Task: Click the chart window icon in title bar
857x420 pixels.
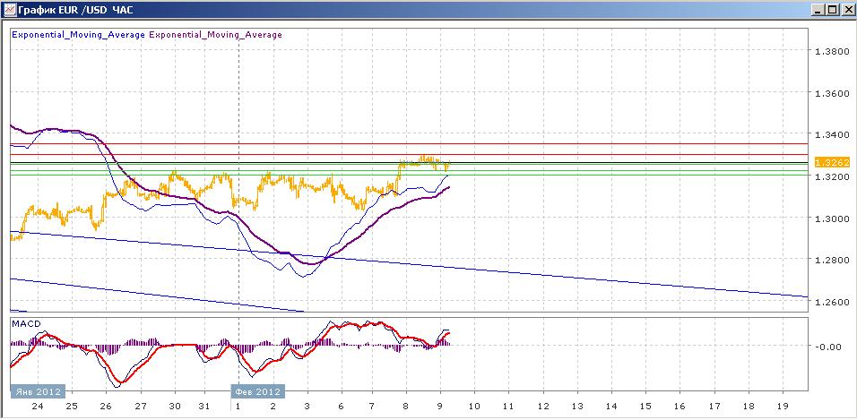Action: click(10, 9)
